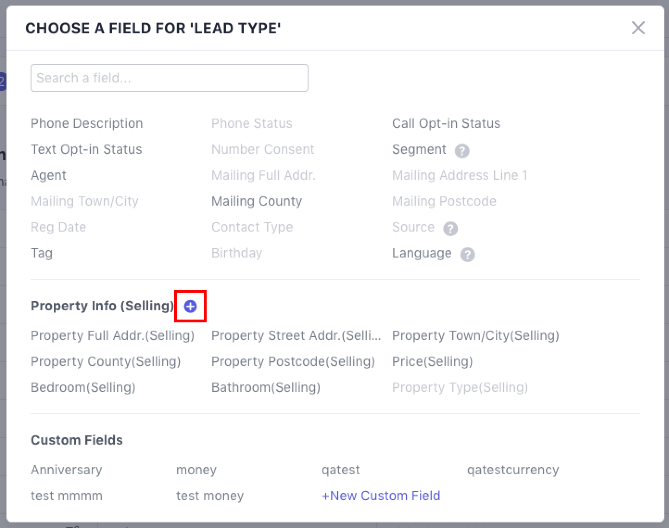The height and width of the screenshot is (528, 669).
Task: Choose the qatestcurrency custom field
Action: point(513,470)
